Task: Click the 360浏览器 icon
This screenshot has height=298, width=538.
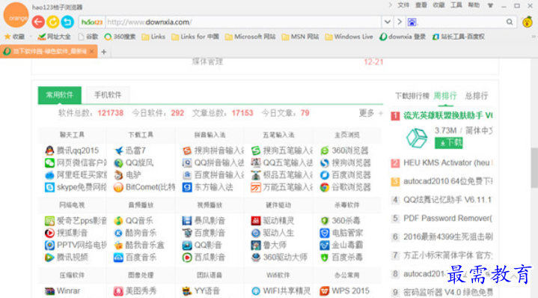Action: [x=325, y=150]
